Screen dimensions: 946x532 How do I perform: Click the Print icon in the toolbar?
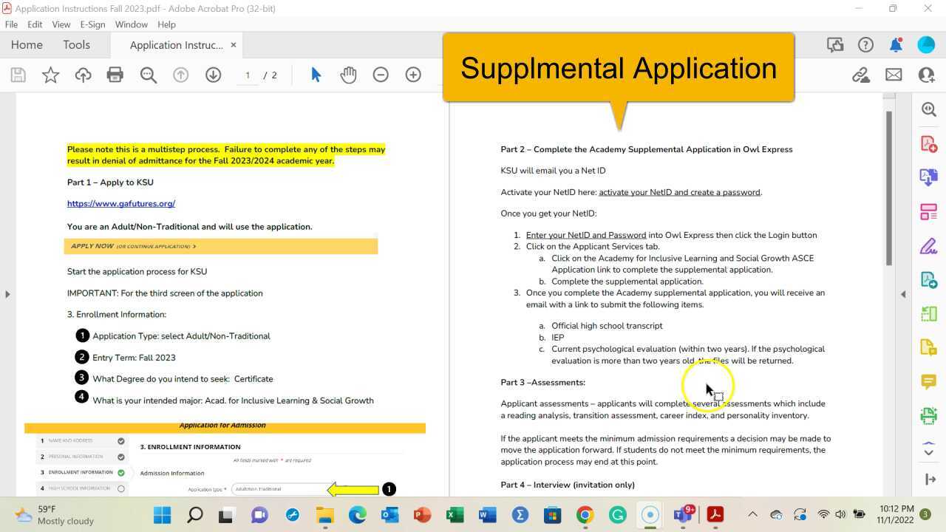[115, 74]
